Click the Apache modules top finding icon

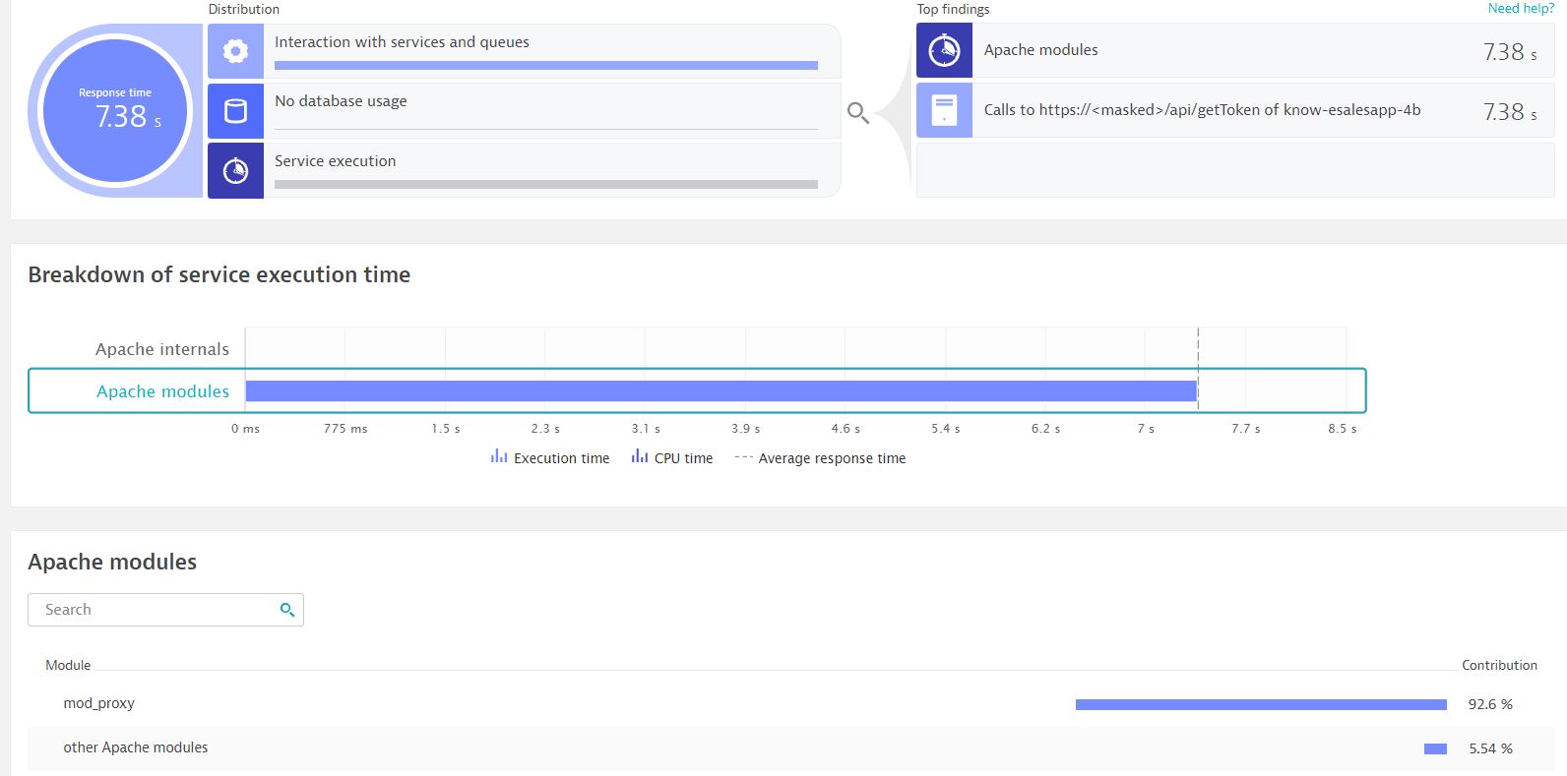click(x=944, y=50)
